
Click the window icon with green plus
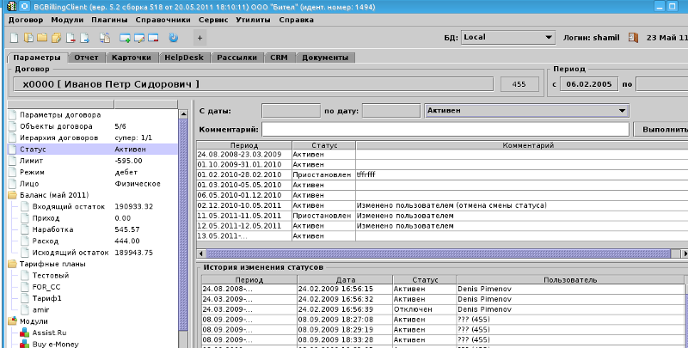point(126,38)
